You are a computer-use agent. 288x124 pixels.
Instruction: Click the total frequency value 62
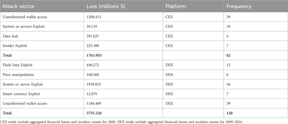(229, 55)
